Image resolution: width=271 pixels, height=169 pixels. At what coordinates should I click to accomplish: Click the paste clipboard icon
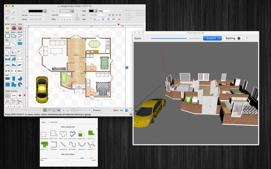point(7,18)
